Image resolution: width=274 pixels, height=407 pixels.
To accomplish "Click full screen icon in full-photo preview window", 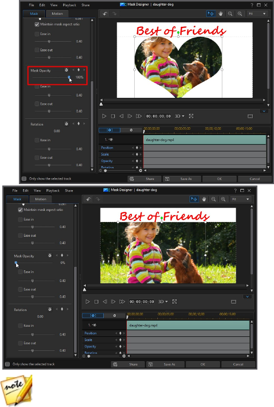I will (x=175, y=302).
